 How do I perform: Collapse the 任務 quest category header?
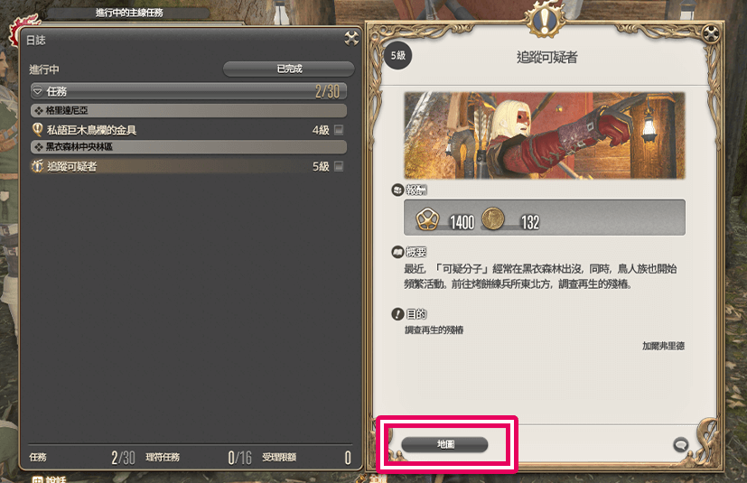click(189, 91)
